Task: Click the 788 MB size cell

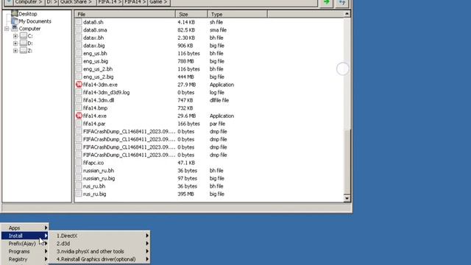Action: coord(185,61)
